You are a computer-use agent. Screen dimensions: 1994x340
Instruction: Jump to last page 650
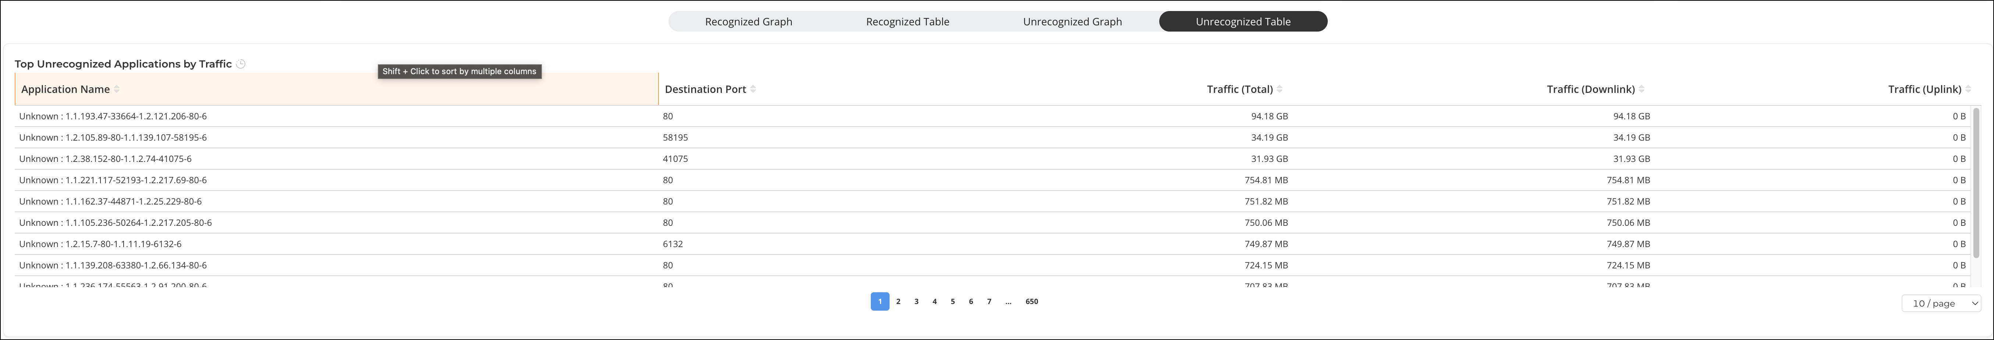tap(1032, 301)
